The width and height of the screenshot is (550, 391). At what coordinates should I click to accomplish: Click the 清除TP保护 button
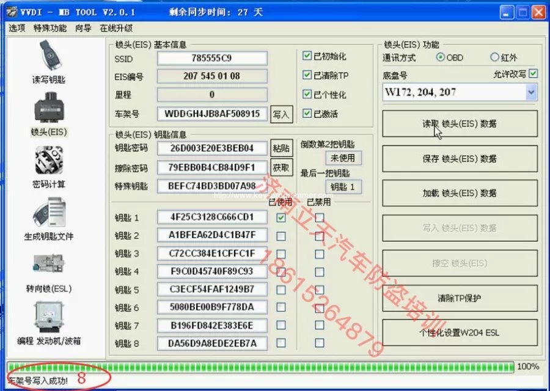(460, 298)
